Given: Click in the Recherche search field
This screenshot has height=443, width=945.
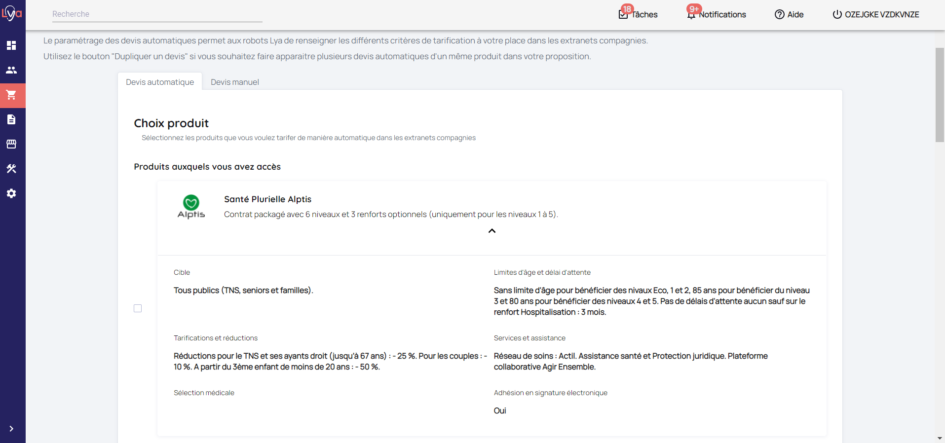Looking at the screenshot, I should click(157, 14).
